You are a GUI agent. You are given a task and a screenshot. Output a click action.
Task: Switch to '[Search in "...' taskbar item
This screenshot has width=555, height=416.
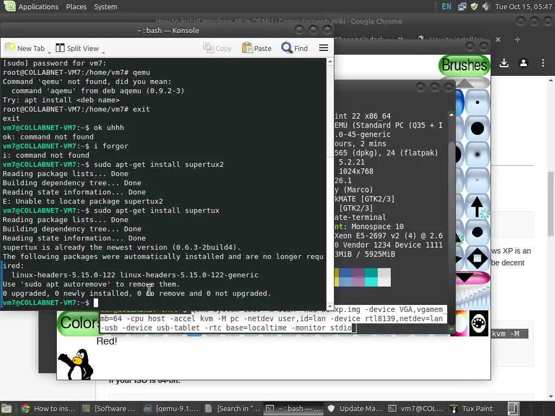point(232,408)
